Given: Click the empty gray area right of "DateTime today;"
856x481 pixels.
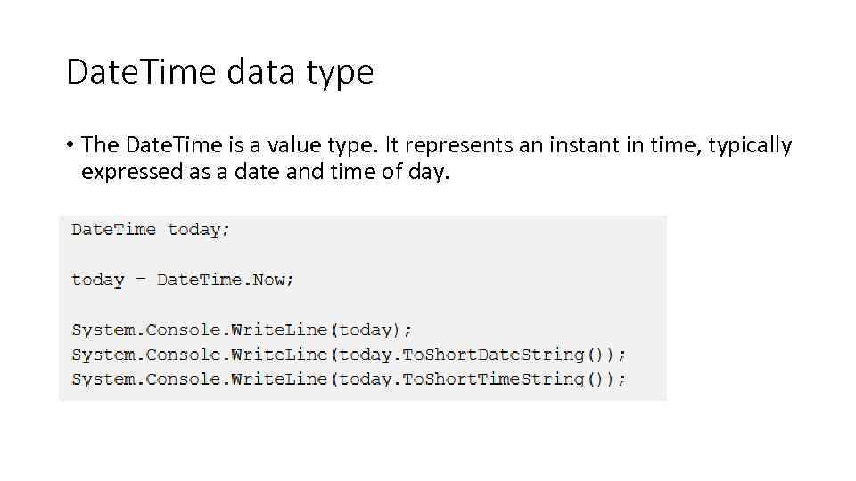Looking at the screenshot, I should [x=446, y=230].
